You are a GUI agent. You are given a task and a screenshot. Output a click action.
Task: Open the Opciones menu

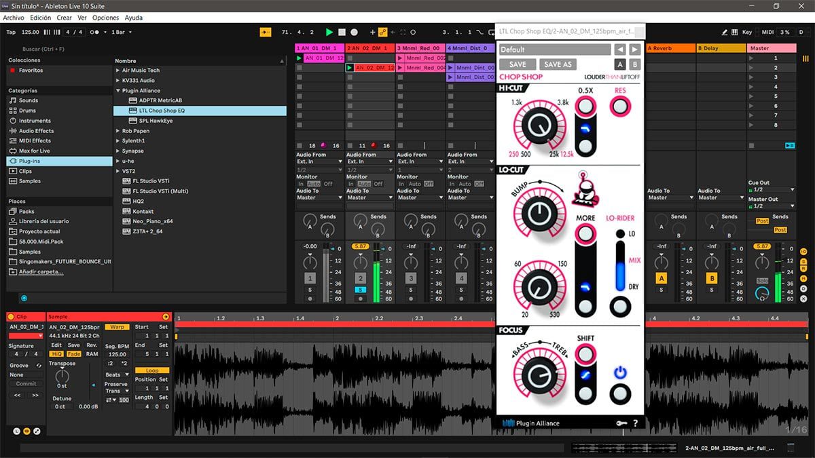[105, 18]
